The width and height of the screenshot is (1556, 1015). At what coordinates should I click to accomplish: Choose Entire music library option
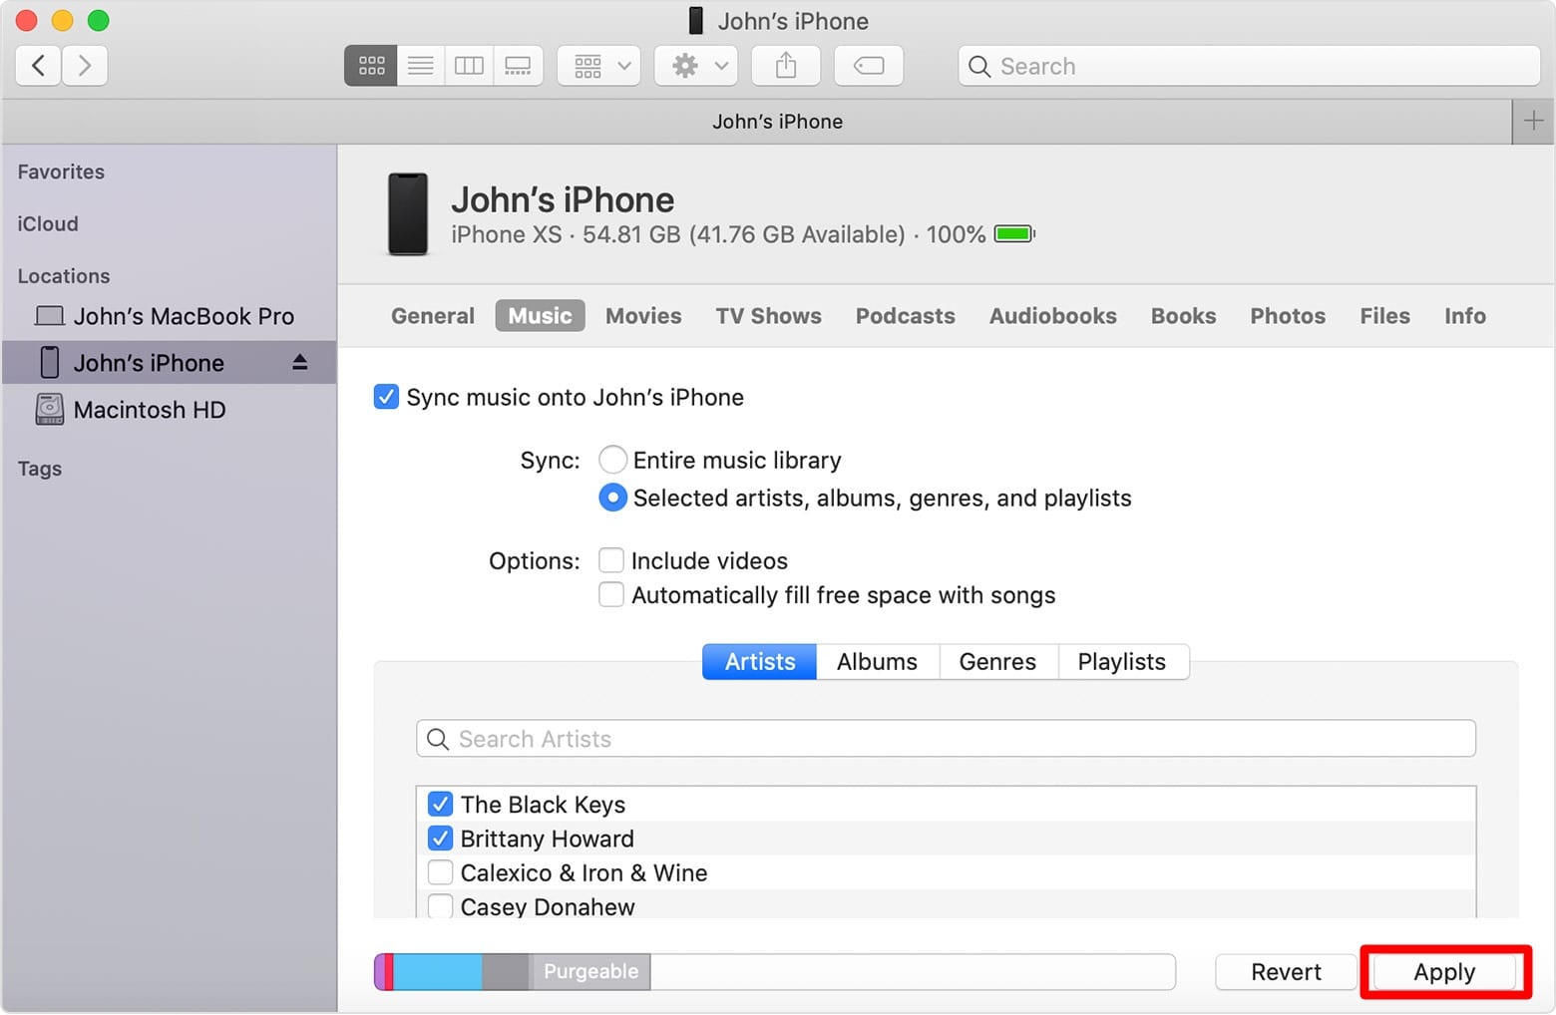(612, 460)
